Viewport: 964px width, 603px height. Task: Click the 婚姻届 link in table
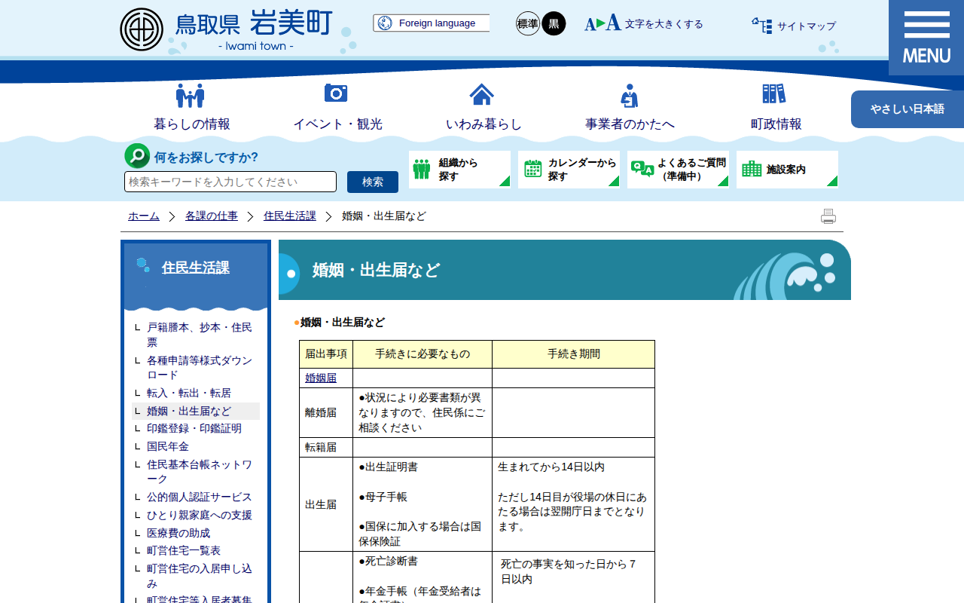pos(321,378)
